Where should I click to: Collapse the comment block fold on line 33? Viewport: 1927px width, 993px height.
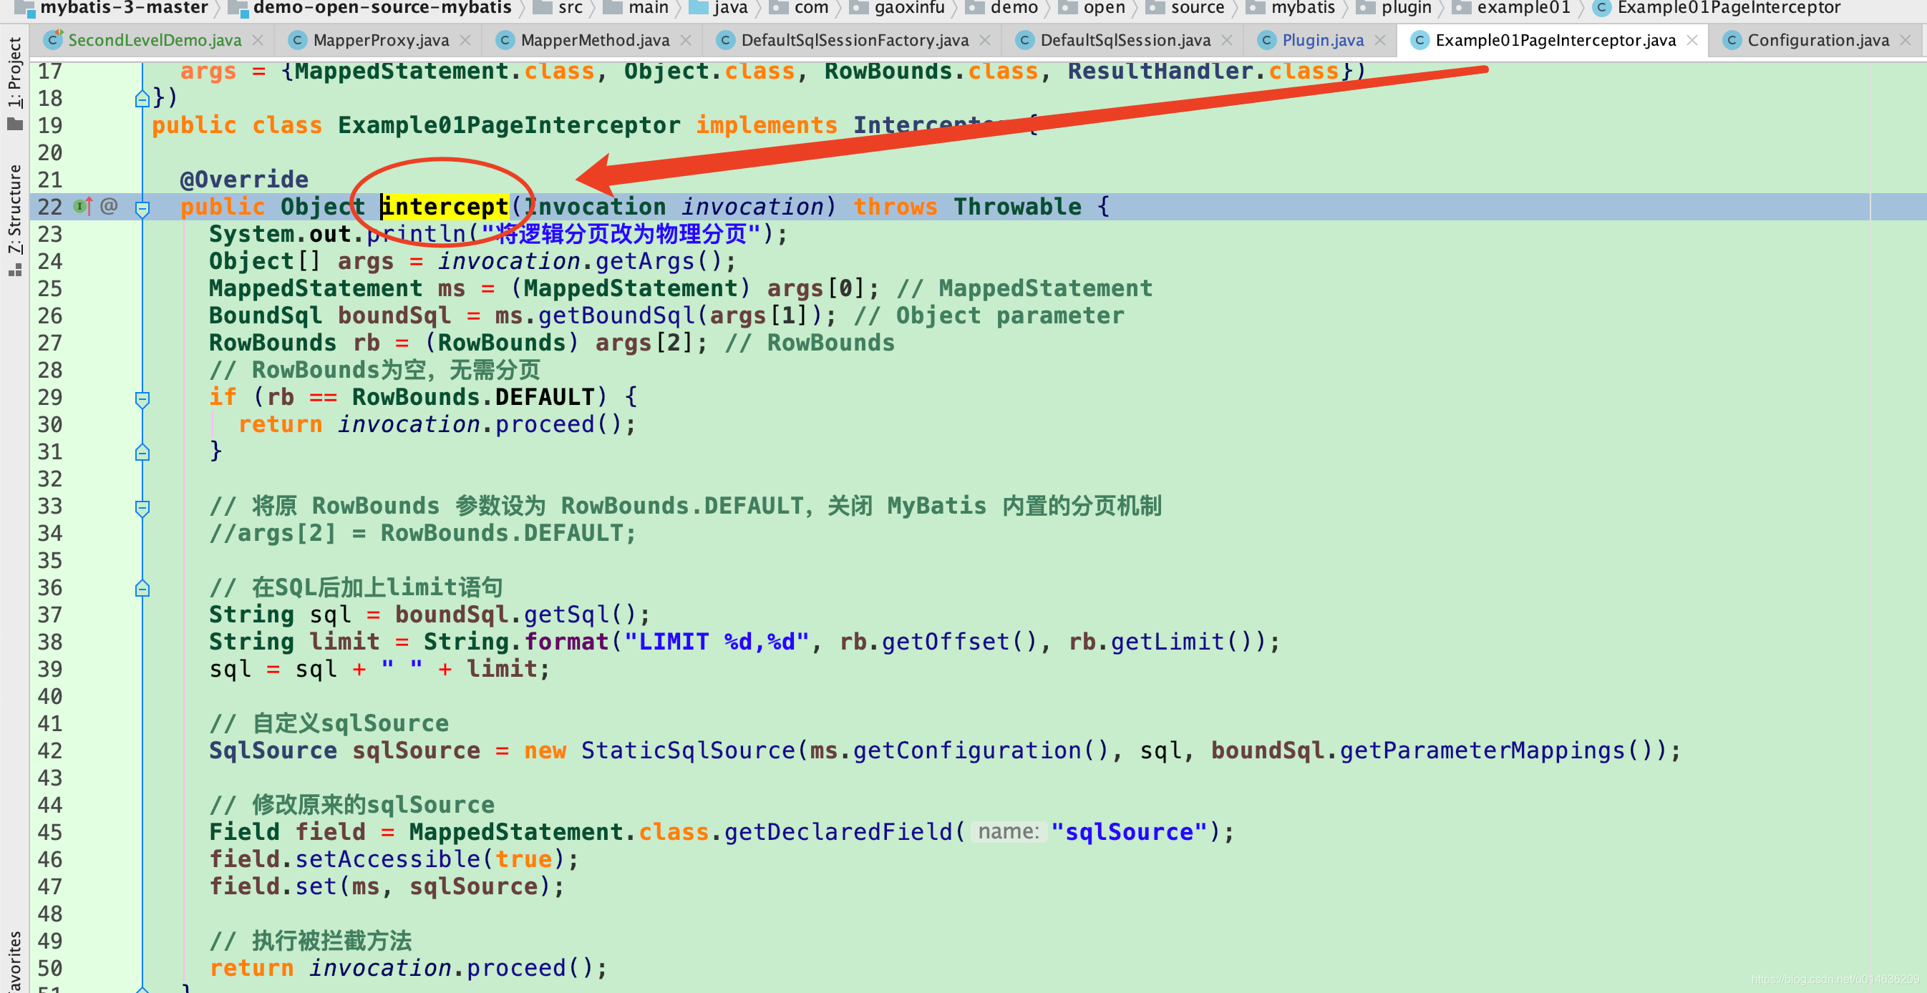click(142, 509)
